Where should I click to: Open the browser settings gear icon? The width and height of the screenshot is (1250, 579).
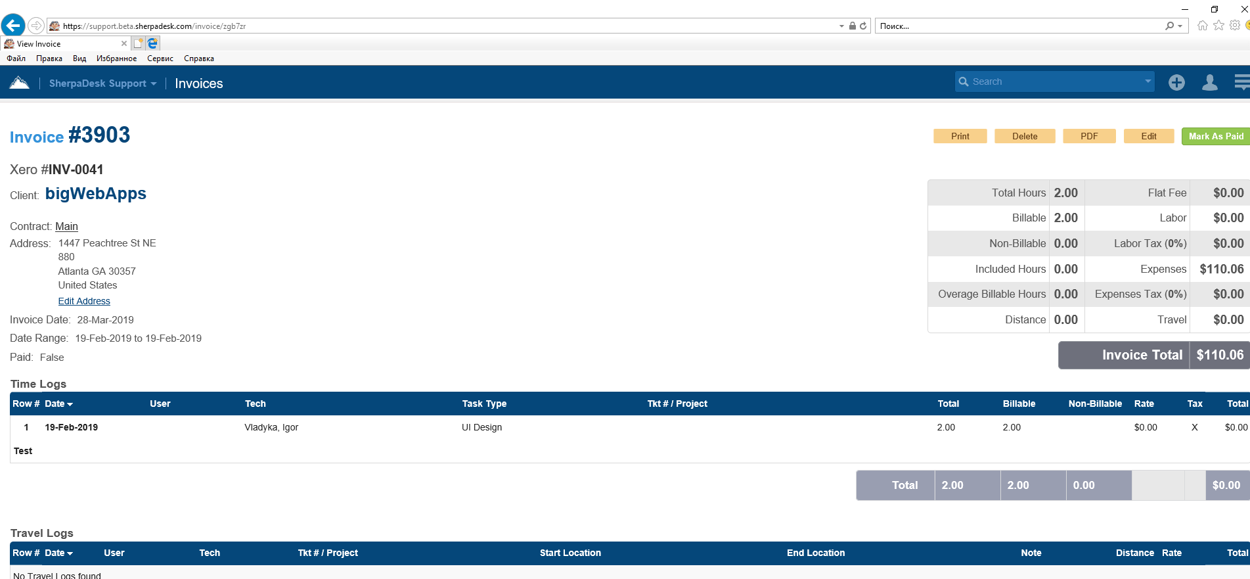1235,26
